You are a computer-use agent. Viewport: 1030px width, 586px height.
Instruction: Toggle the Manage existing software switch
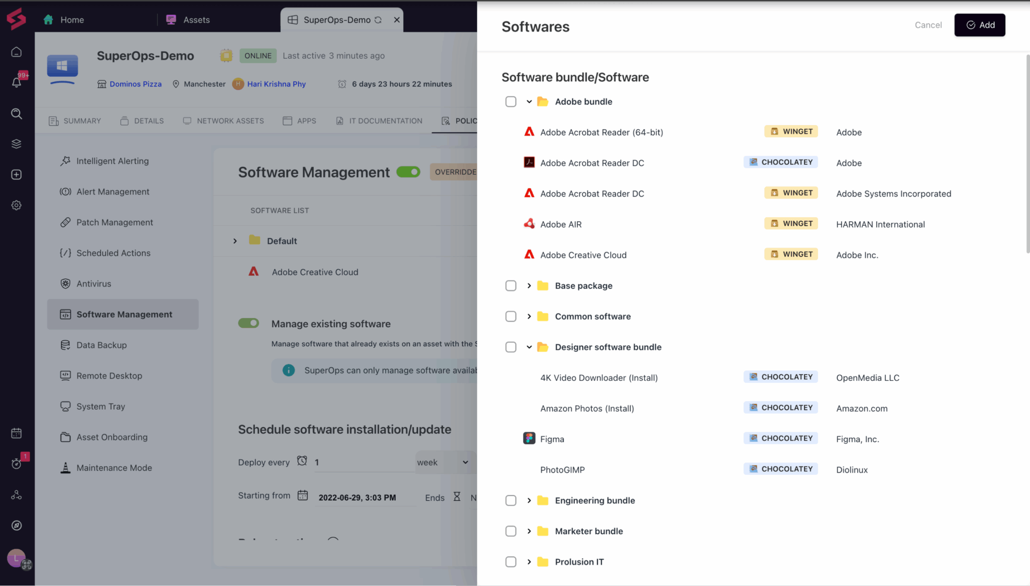tap(248, 323)
